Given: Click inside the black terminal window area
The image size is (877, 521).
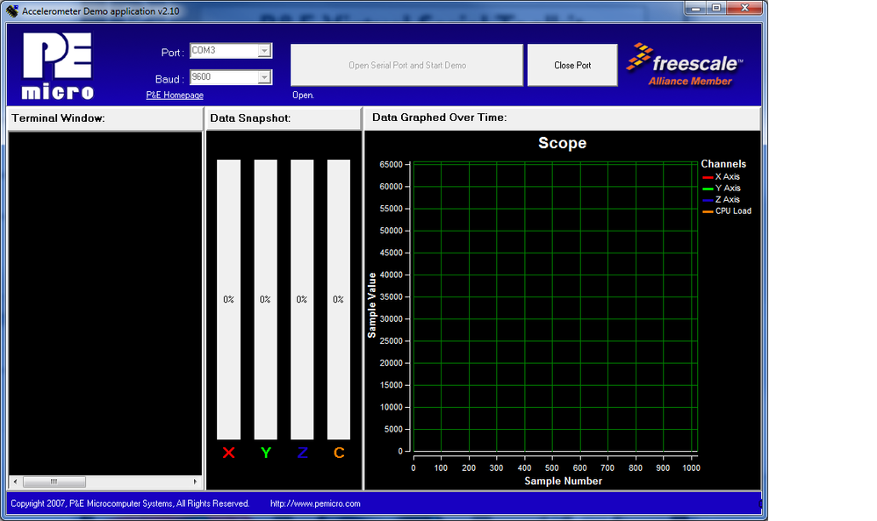Looking at the screenshot, I should (105, 303).
